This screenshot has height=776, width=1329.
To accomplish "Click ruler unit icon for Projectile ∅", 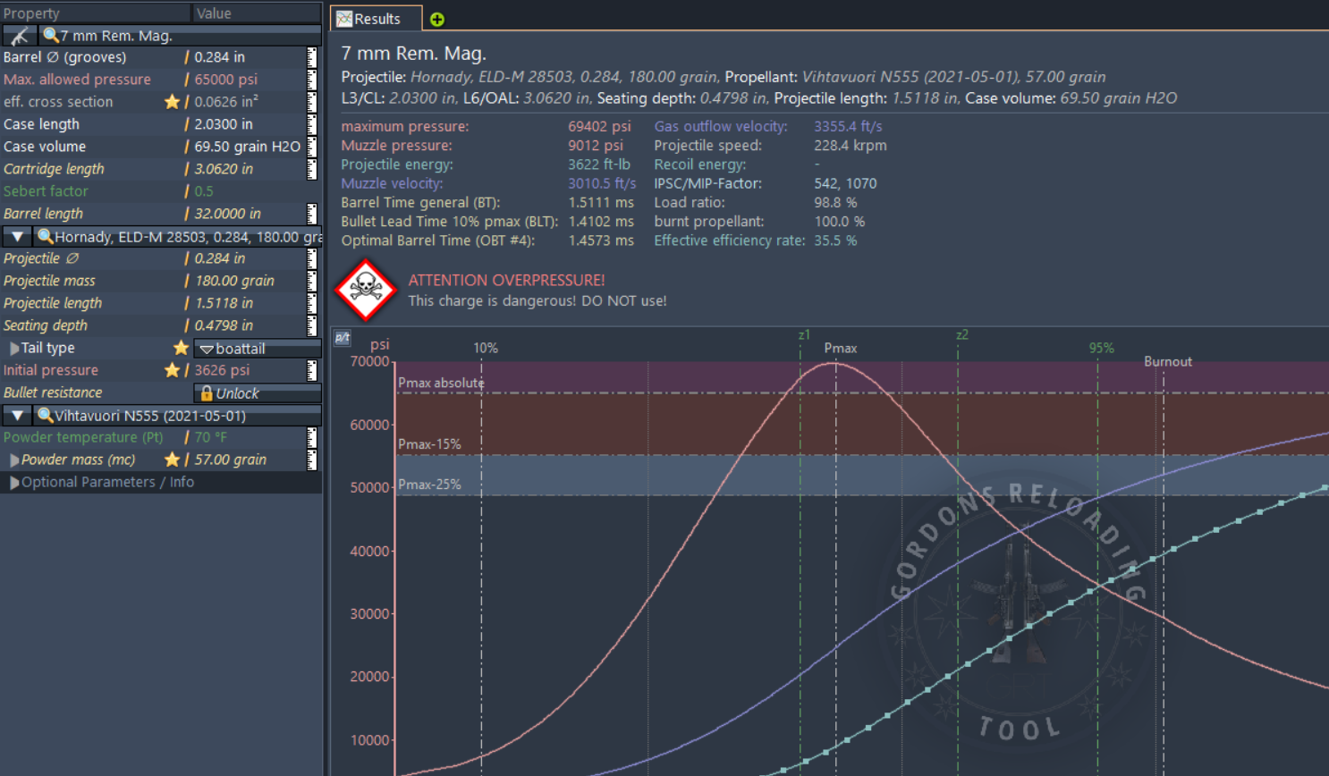I will [x=312, y=258].
